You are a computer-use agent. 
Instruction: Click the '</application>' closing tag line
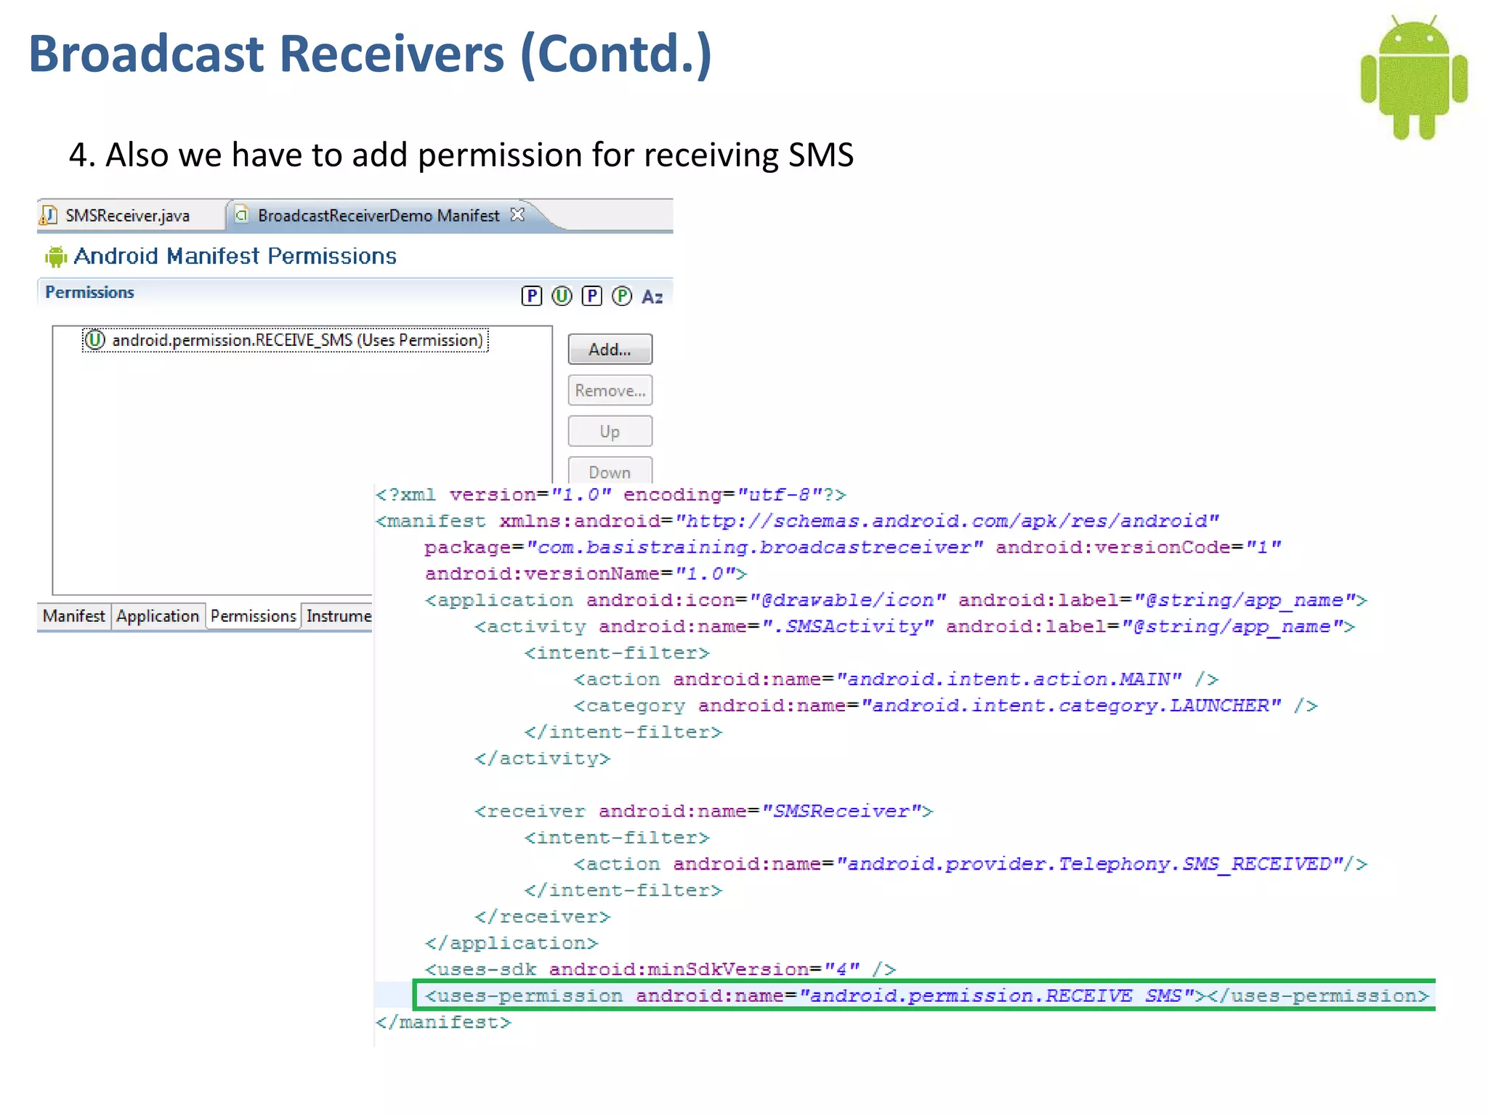[x=511, y=943]
